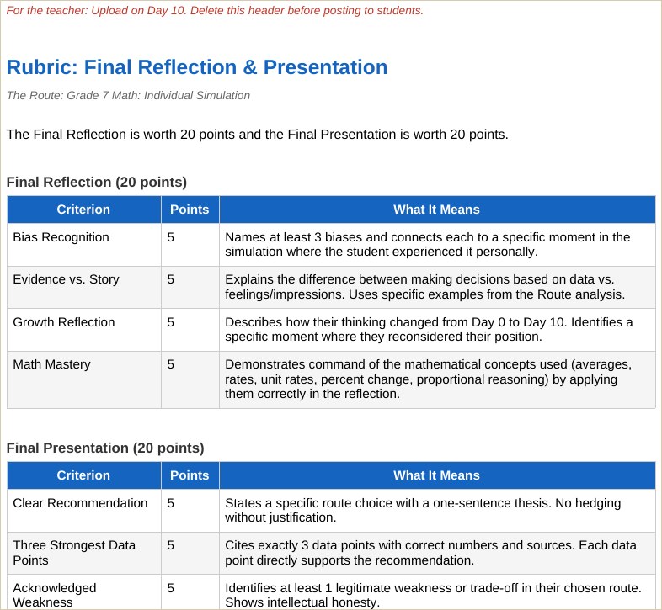Screen dimensions: 662x610
Task: Click 'Points' header in Final Presentation table
Action: pos(190,475)
